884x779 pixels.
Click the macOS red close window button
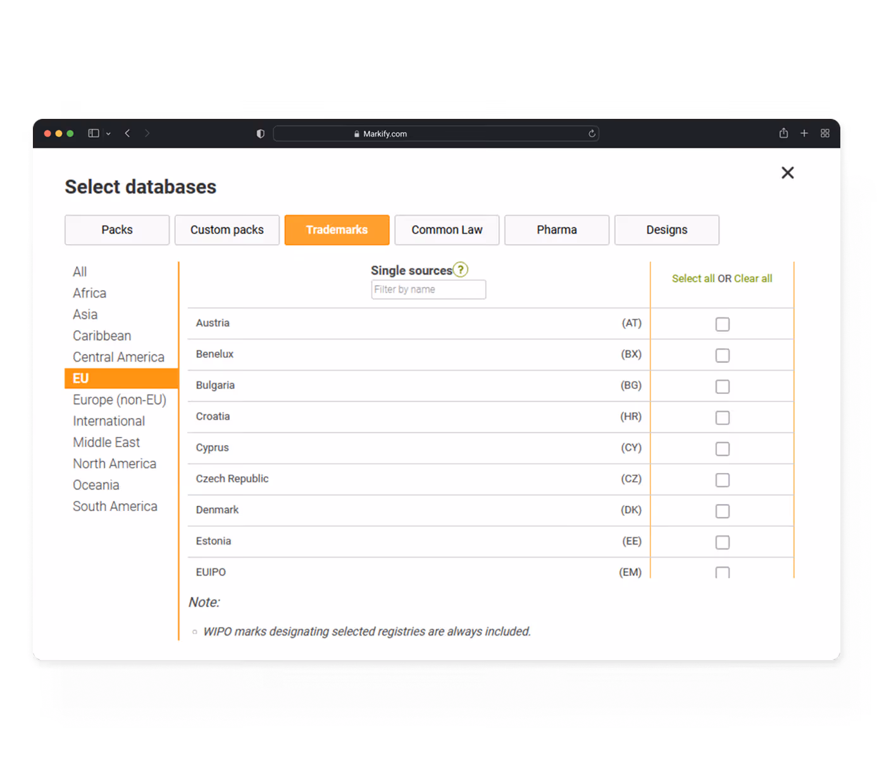[47, 133]
